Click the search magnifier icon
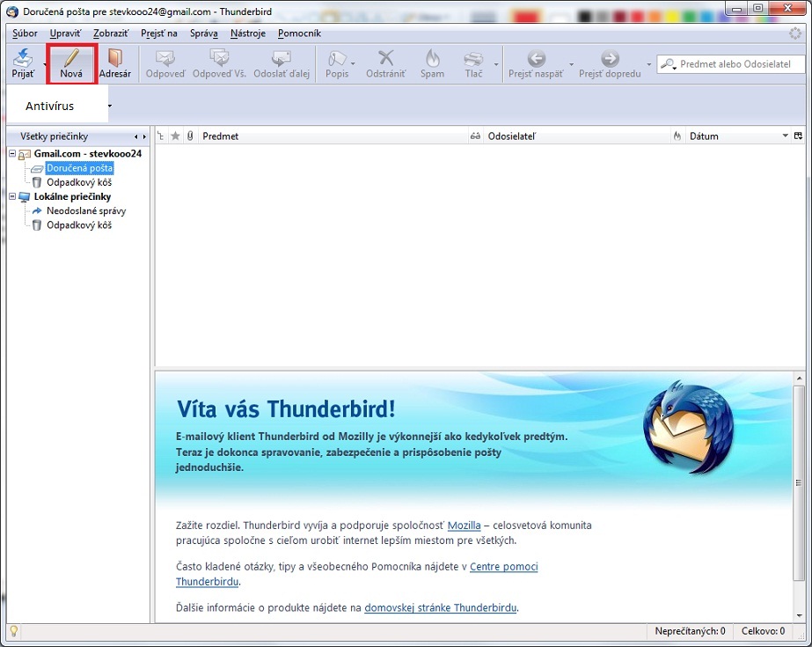Image resolution: width=812 pixels, height=647 pixels. tap(668, 64)
